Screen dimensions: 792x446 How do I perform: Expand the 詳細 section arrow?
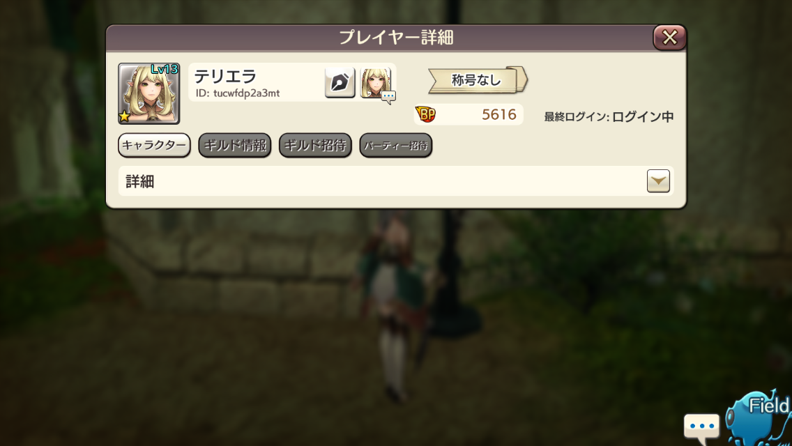(658, 180)
